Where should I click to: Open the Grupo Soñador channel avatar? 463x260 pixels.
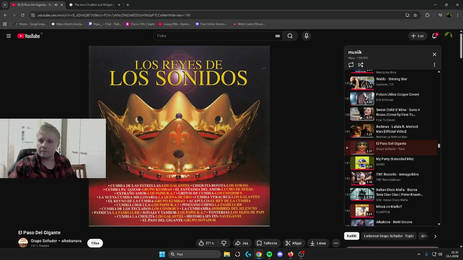[23, 243]
